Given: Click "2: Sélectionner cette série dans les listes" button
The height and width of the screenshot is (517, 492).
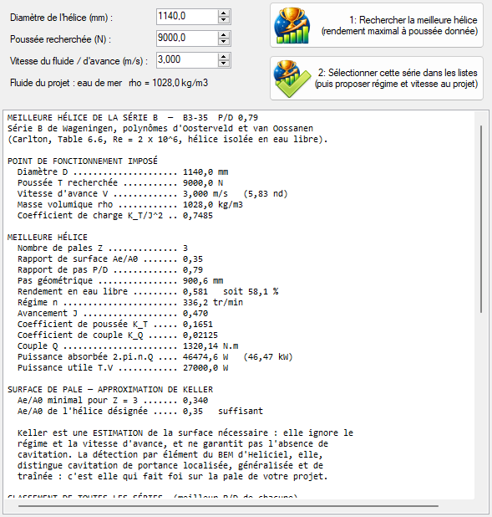Looking at the screenshot, I should click(377, 78).
